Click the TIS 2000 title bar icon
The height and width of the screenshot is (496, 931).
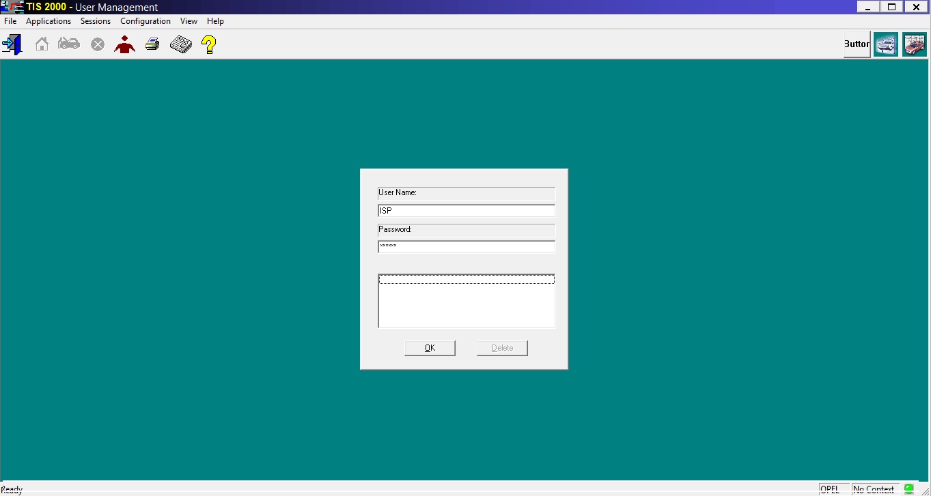coord(12,7)
